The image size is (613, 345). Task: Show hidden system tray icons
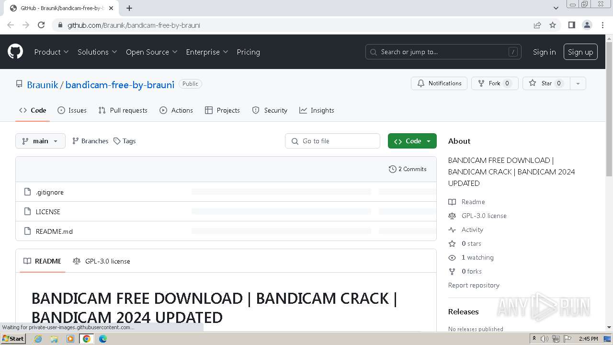(x=534, y=339)
